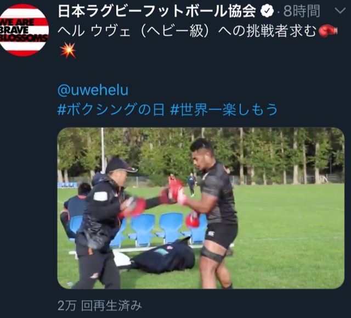The width and height of the screenshot is (351, 318).
Task: Click the verified badge beside the account name
Action: (x=267, y=11)
